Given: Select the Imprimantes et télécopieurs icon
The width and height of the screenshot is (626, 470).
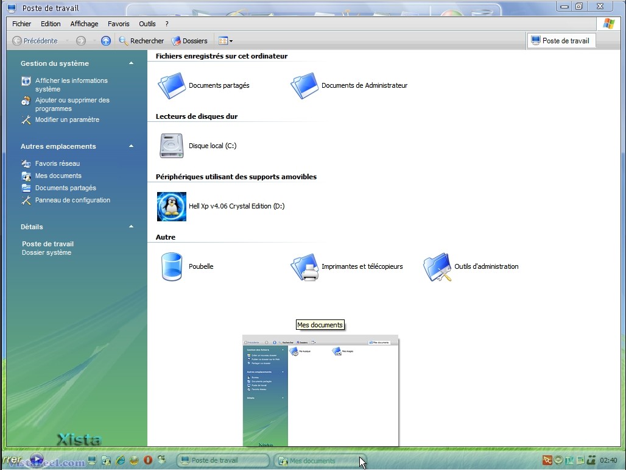Looking at the screenshot, I should tap(304, 267).
